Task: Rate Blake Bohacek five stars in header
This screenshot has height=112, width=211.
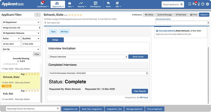Action: (x=81, y=15)
